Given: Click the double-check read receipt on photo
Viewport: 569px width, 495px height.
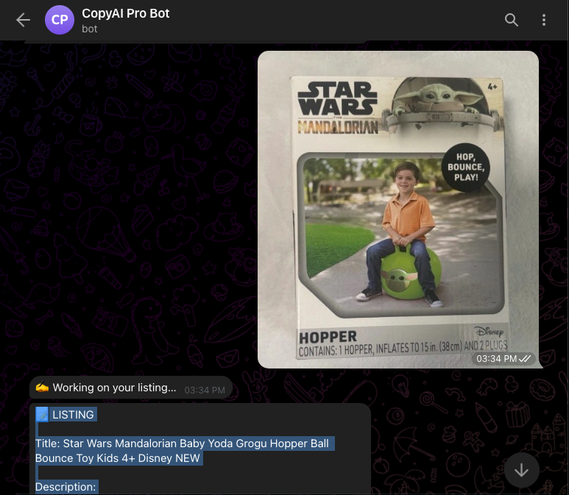Looking at the screenshot, I should [525, 359].
